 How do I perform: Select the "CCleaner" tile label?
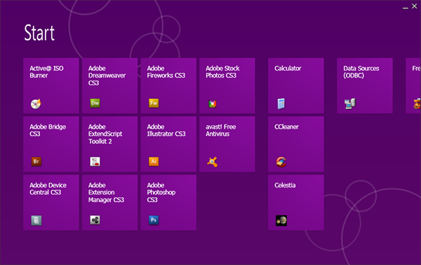tap(286, 127)
